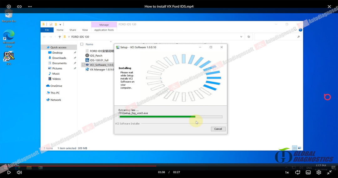The image size is (338, 178).
Task: Mute the video player volume
Action: click(19, 172)
